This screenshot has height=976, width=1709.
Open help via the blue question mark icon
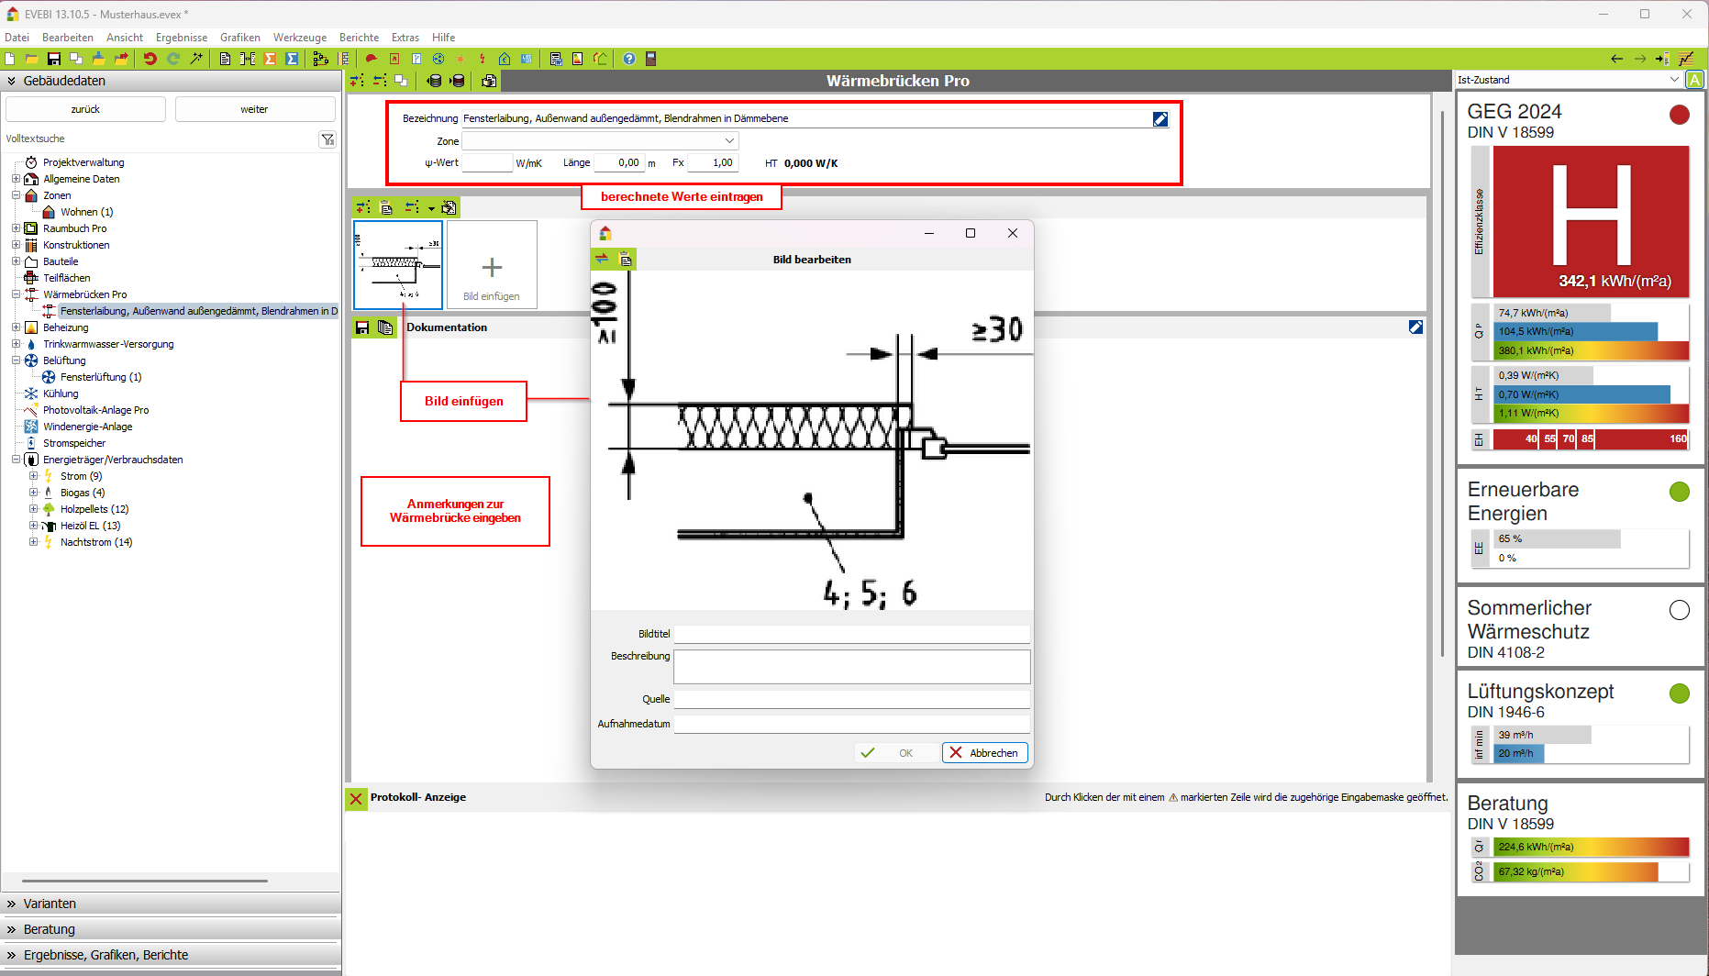click(x=629, y=59)
